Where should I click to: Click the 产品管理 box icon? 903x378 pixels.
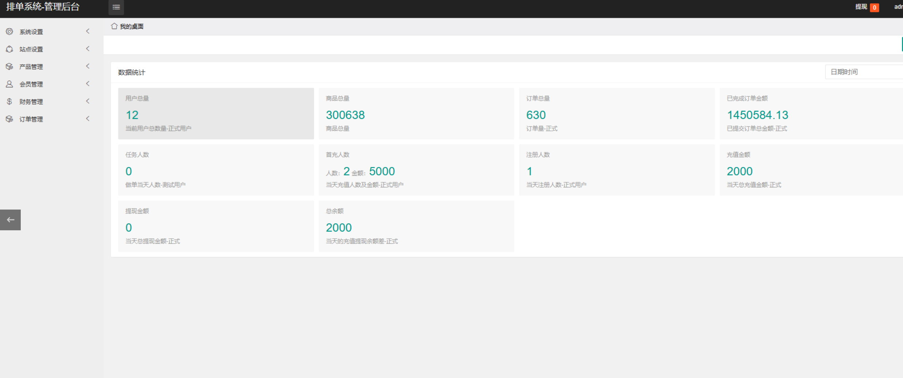pos(9,67)
